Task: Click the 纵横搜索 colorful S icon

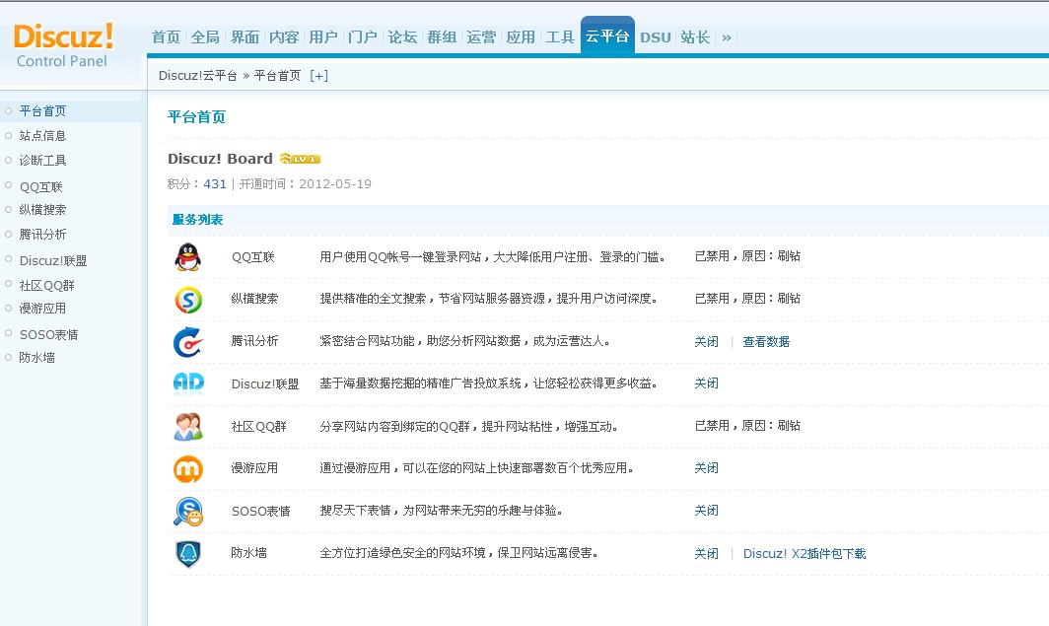Action: coord(188,300)
